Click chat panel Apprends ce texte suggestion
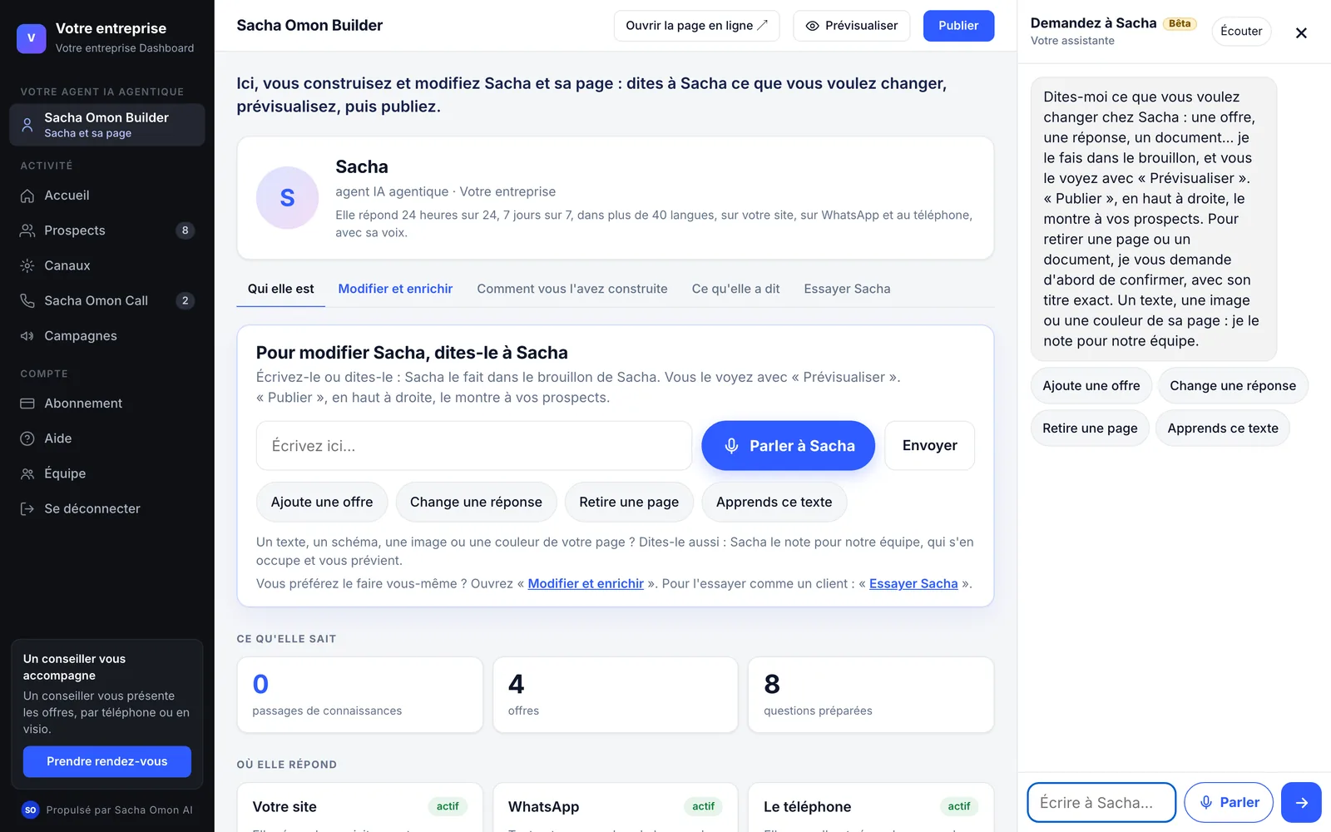 (x=1223, y=428)
